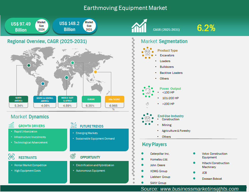Click the Market Size 2024 badge

(41, 26)
